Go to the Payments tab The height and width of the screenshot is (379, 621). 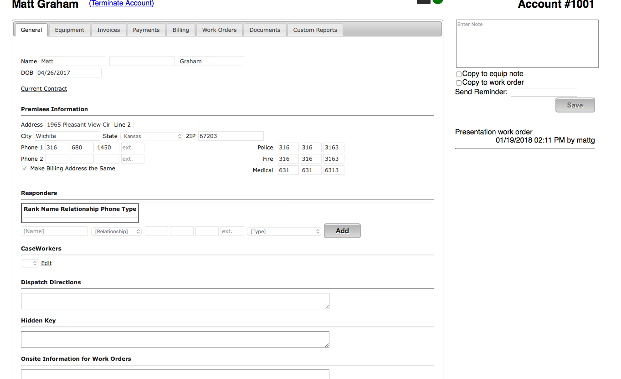coord(146,30)
